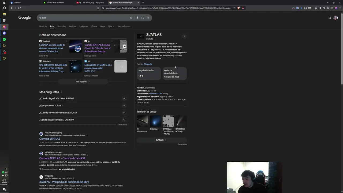Expand '¿Dónde está el cometa ATLAS hoy?'
Viewport: 343px width, 193px height.
pyautogui.click(x=83, y=120)
